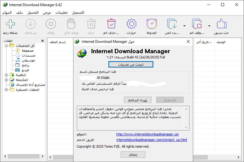Click the window icon beside برامج

click(x=17, y=65)
